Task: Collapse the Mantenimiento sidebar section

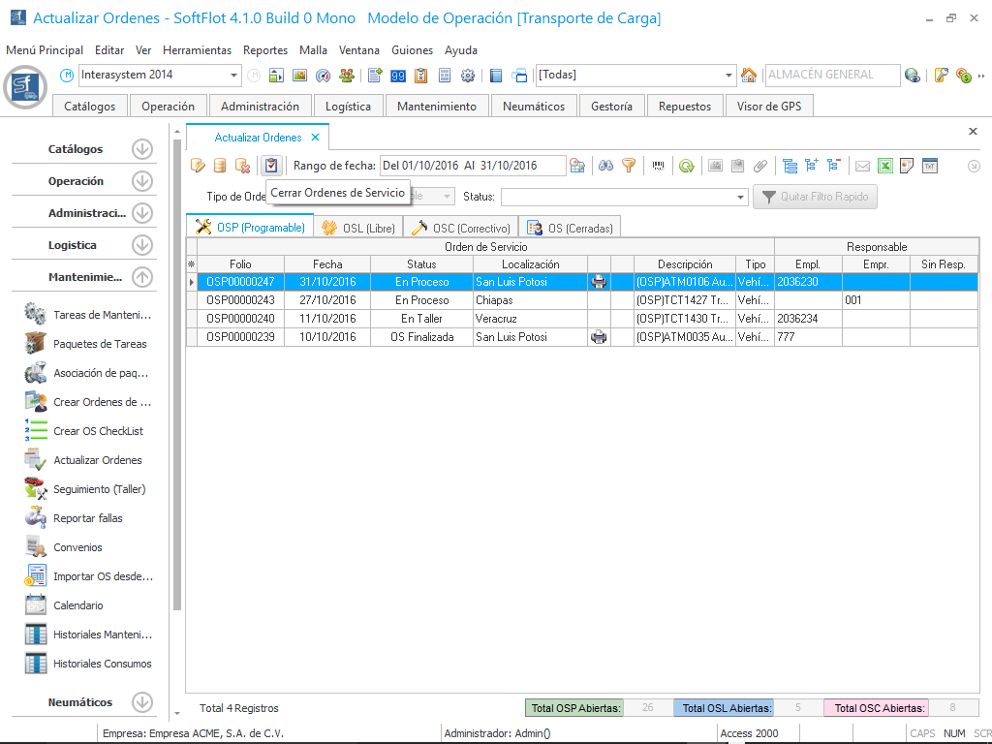Action: point(142,277)
